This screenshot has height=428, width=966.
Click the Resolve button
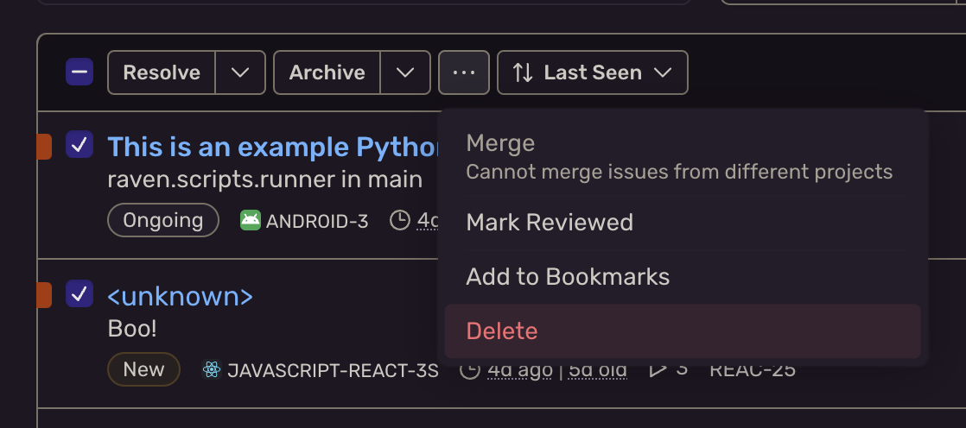pos(162,72)
